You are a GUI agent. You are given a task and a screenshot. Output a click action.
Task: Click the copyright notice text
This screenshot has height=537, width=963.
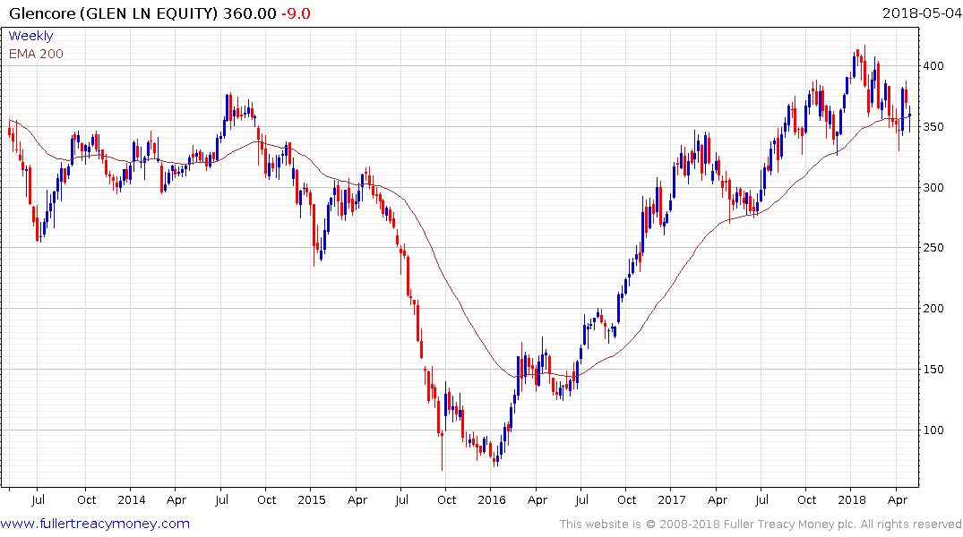pyautogui.click(x=761, y=524)
